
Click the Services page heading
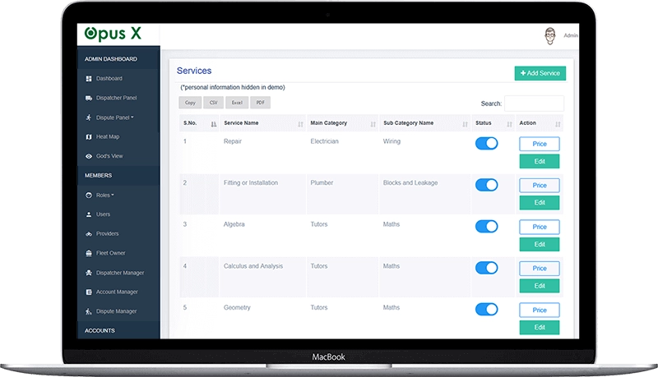[194, 71]
